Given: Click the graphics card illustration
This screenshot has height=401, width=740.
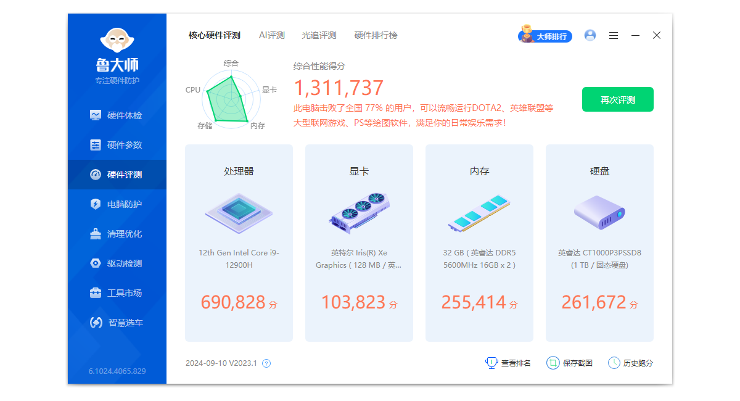Looking at the screenshot, I should click(x=360, y=213).
